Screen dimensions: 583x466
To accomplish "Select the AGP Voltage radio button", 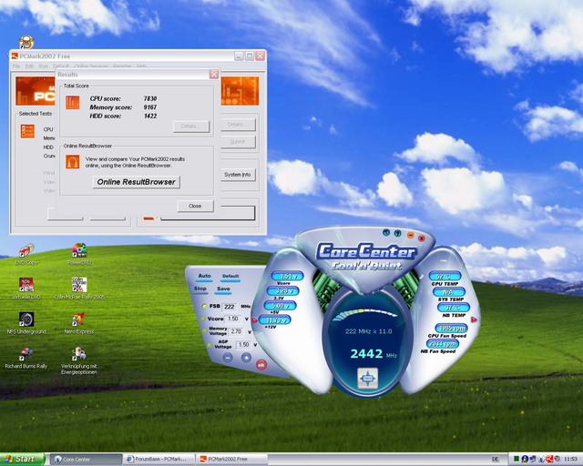I will [210, 345].
